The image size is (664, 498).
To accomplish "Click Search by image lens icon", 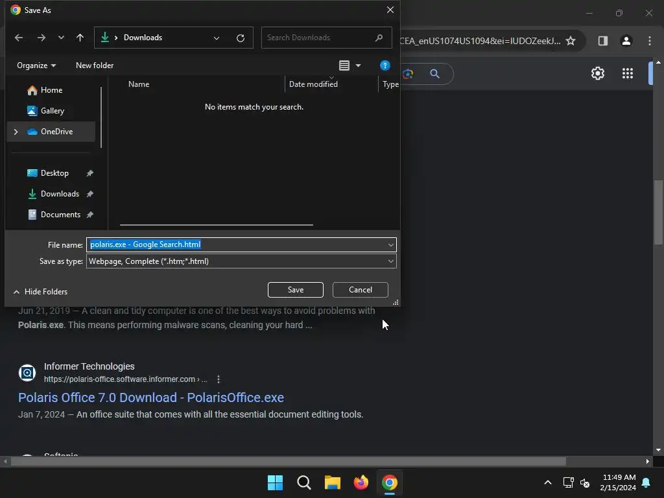I will point(408,74).
